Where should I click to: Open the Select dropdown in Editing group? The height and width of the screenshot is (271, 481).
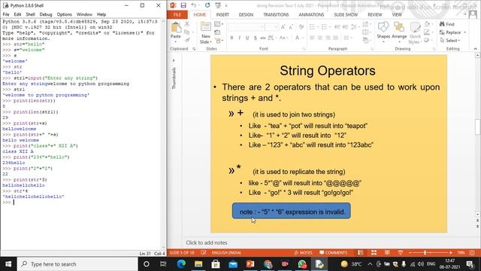[x=450, y=40]
